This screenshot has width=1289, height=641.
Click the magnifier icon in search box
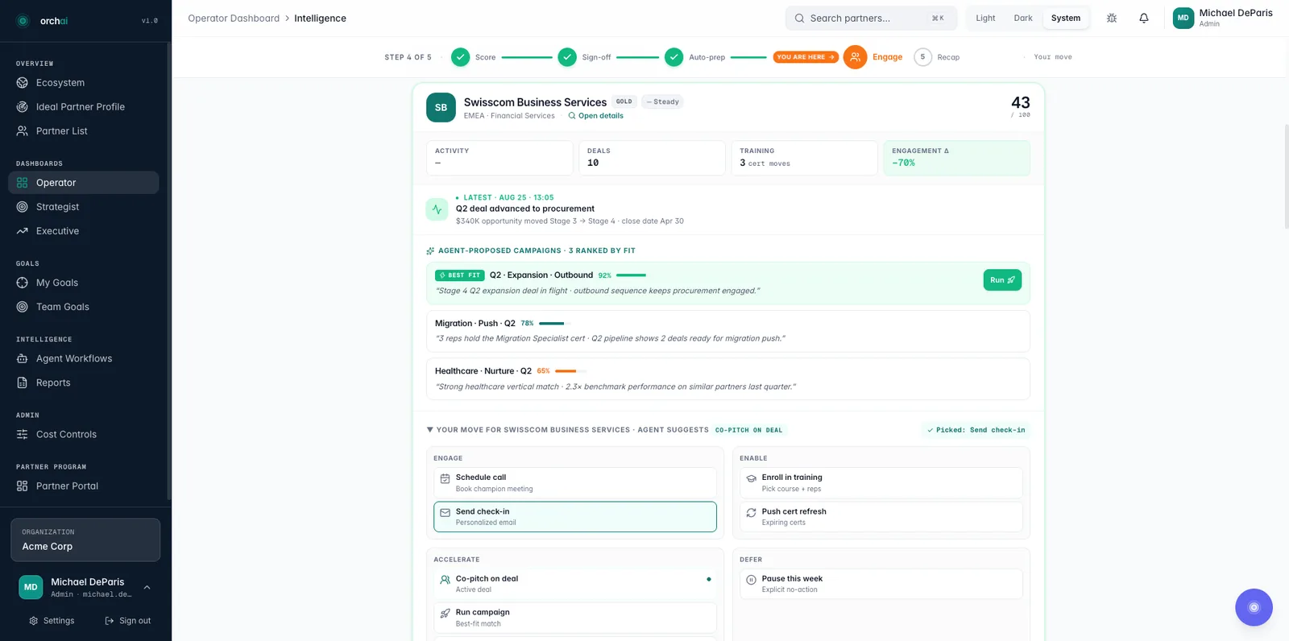[799, 19]
